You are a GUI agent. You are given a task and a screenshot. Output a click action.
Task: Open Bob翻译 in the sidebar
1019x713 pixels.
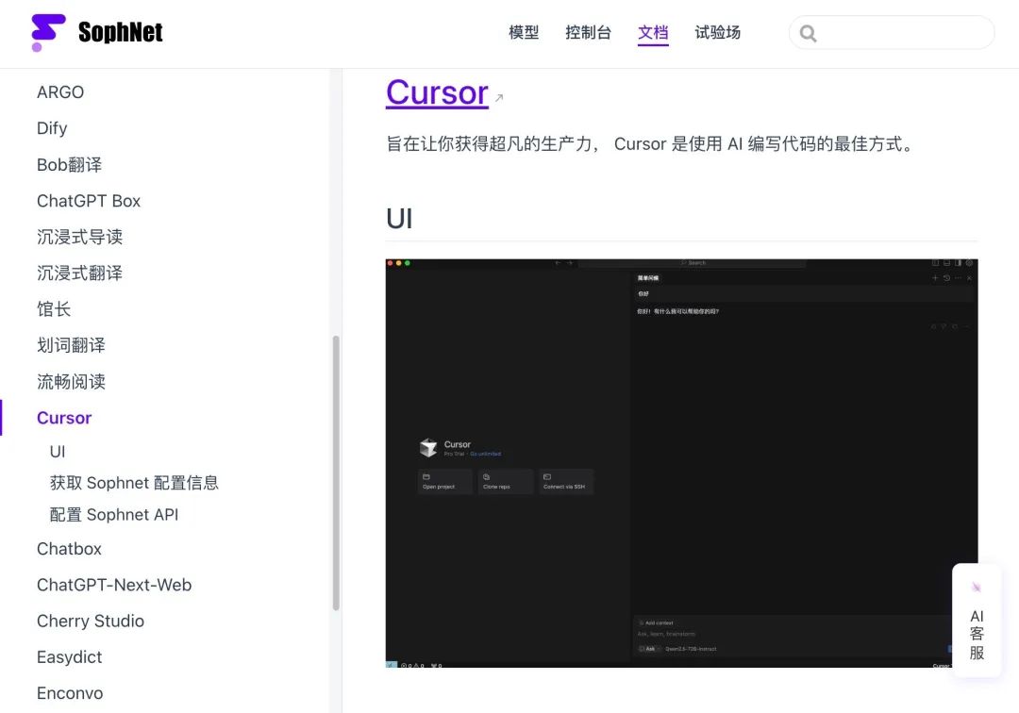[70, 164]
